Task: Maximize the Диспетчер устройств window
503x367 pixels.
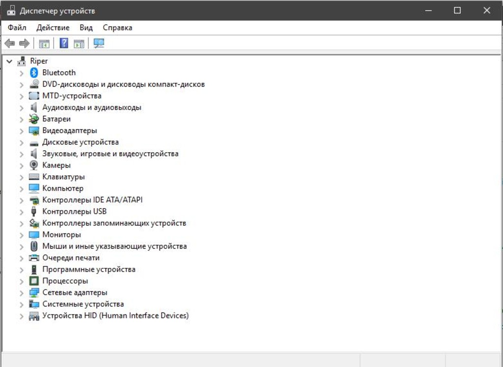Action: [x=457, y=10]
